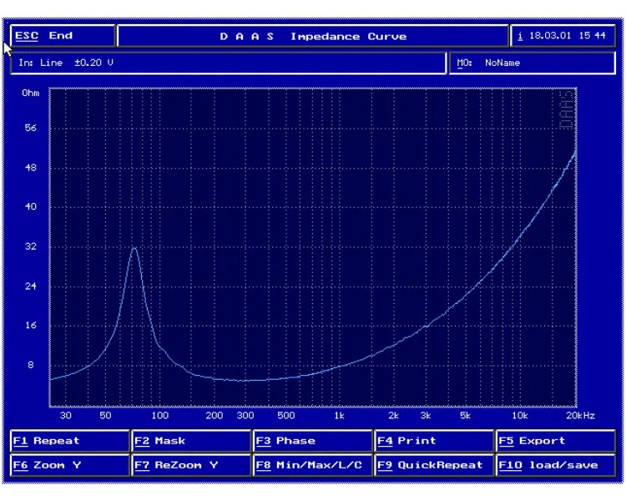
Task: Select the MO: NoName field
Action: coord(533,63)
